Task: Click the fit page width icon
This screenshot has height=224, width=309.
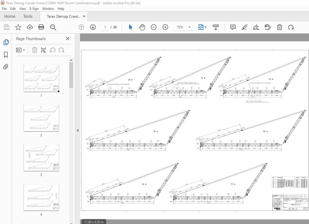Action: (x=201, y=27)
